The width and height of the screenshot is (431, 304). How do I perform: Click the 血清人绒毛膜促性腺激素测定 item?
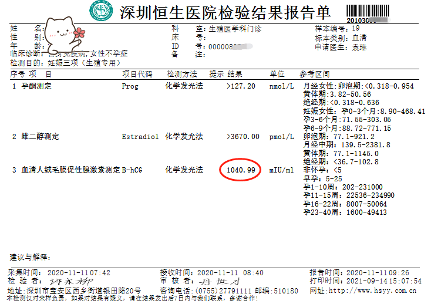click(71, 170)
